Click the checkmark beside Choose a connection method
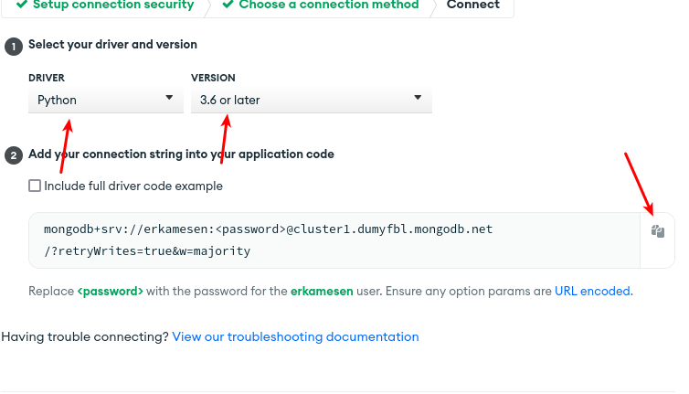The width and height of the screenshot is (689, 394). pos(228,5)
